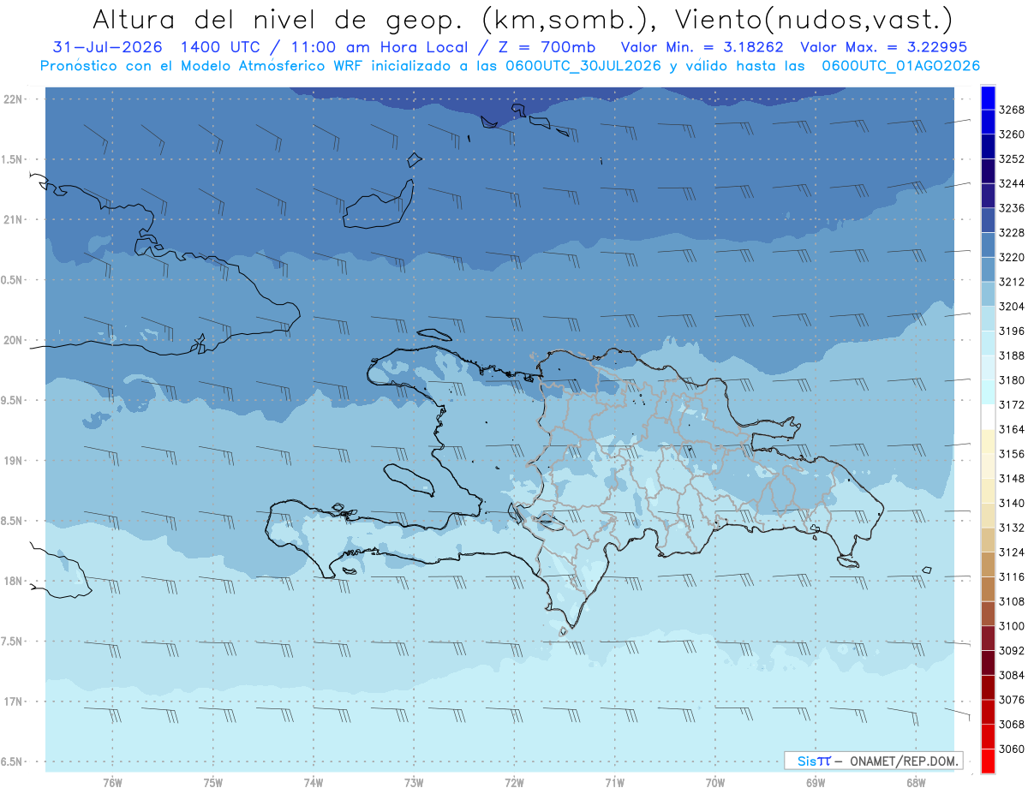This screenshot has height=794, width=1028.
Task: Click the legend swatch between 3204 and 3196
Action: click(988, 318)
